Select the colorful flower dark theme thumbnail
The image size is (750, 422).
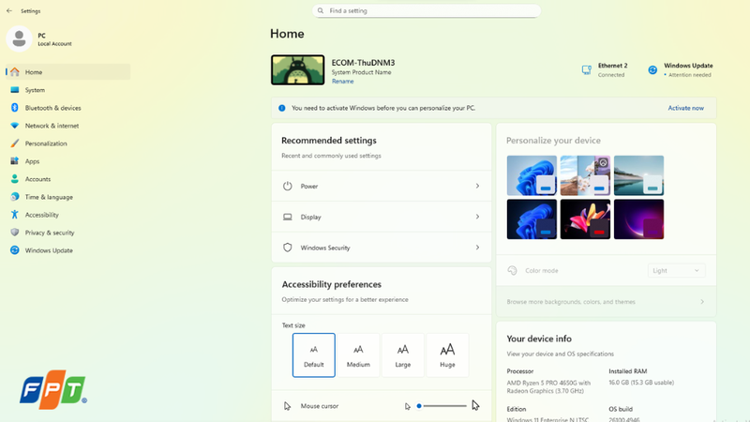coord(585,219)
